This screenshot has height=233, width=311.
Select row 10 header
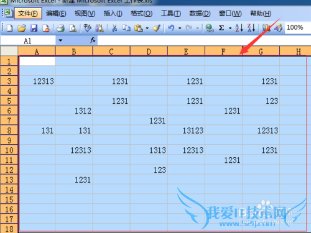(9, 150)
